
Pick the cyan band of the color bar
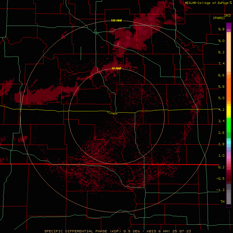point(229,142)
